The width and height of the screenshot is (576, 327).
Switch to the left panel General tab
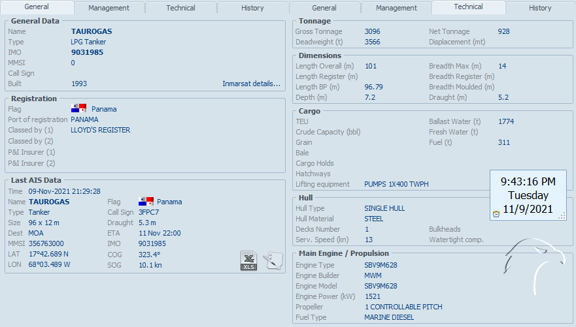(37, 7)
